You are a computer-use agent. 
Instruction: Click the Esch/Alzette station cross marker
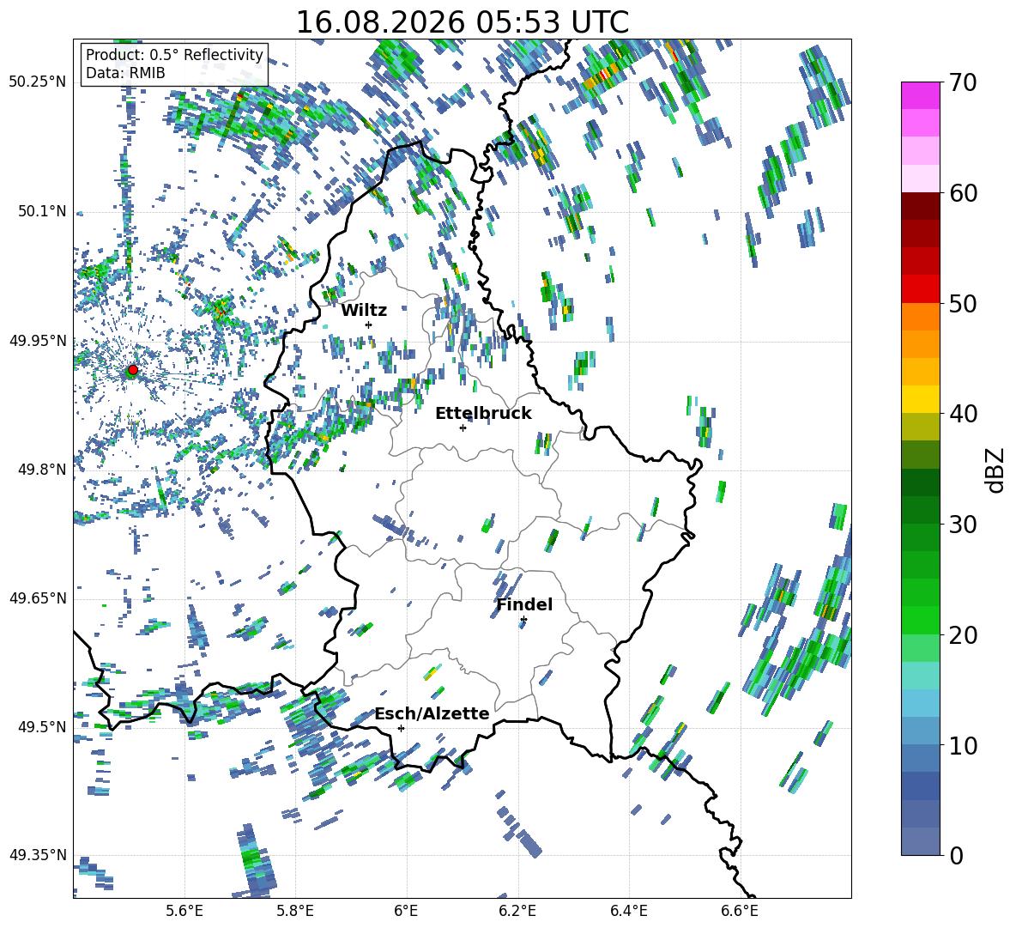(x=401, y=728)
